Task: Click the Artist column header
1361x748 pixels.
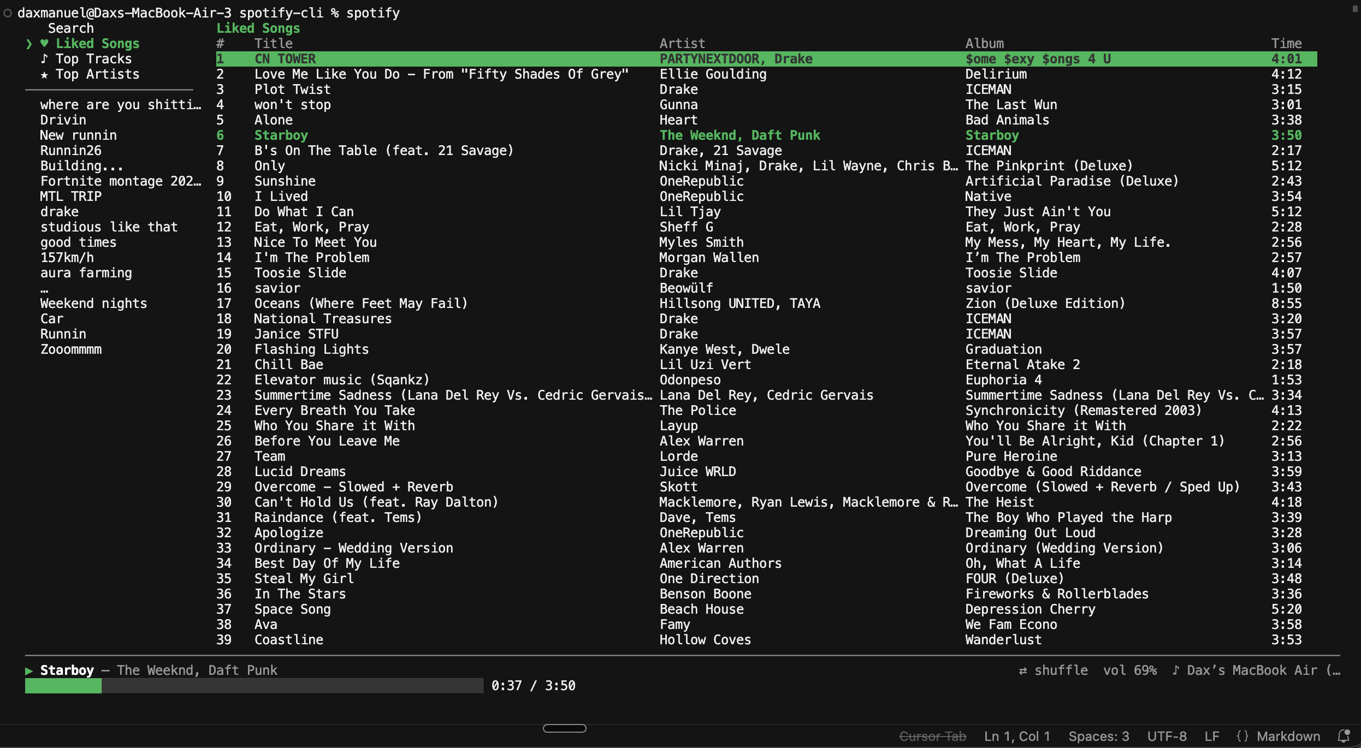Action: 682,44
